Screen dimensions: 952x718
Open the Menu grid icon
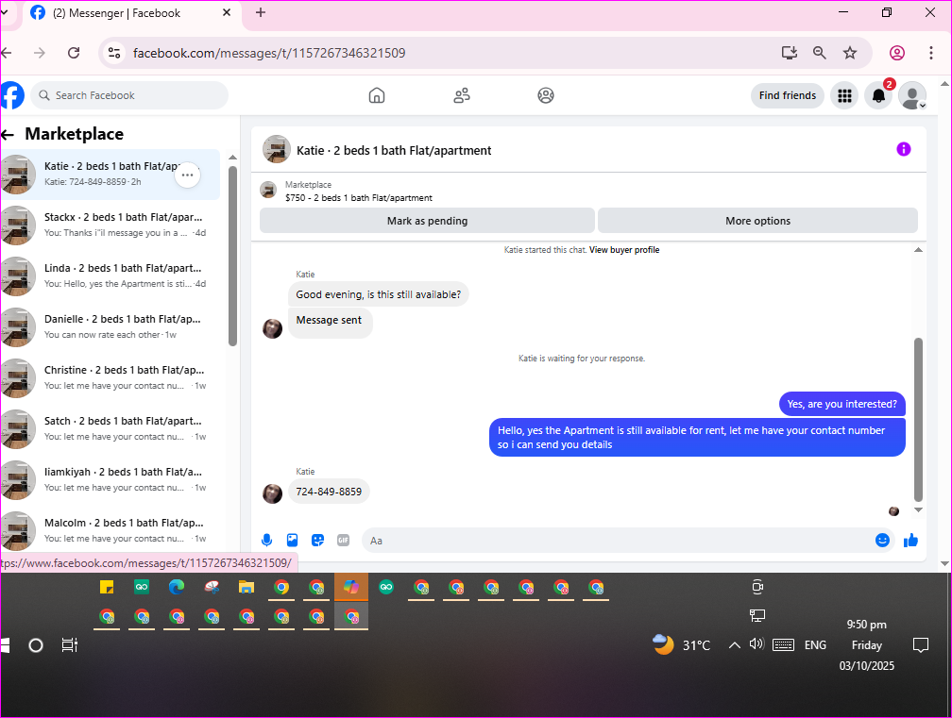point(844,96)
